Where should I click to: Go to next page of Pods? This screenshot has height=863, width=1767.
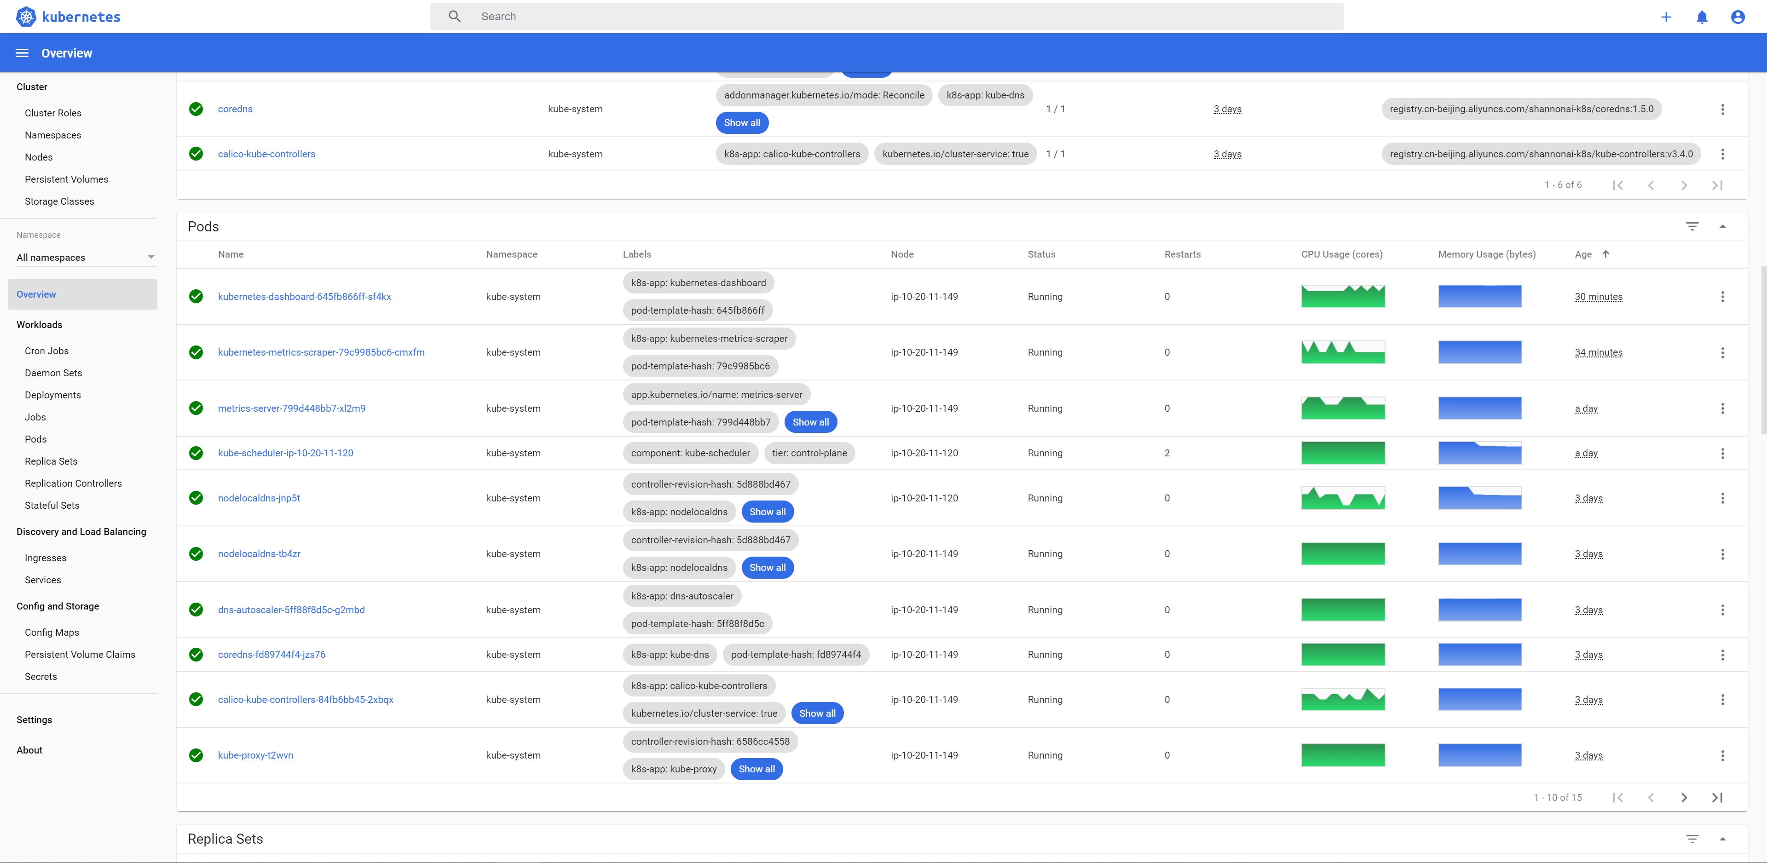point(1684,797)
